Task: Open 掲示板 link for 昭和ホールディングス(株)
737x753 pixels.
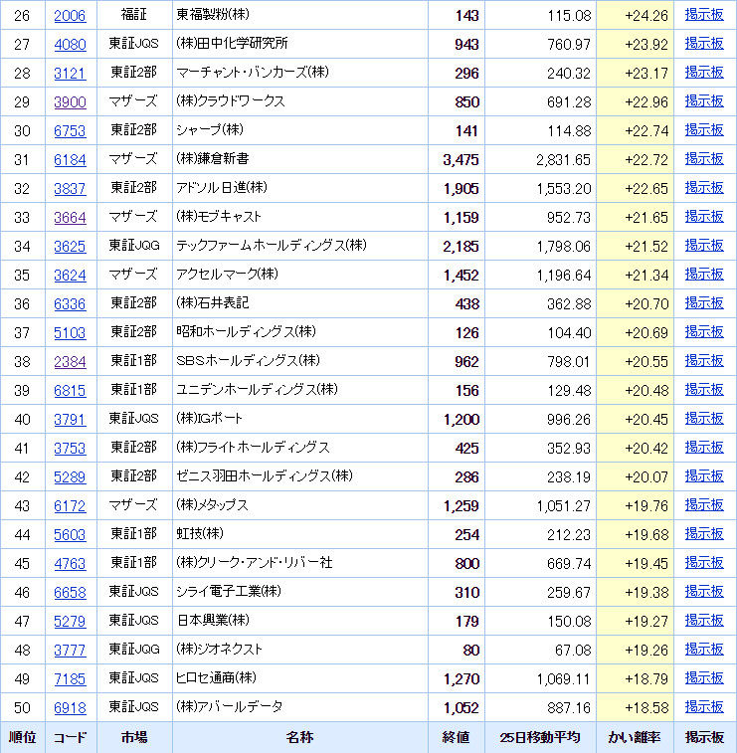Action: pyautogui.click(x=704, y=332)
